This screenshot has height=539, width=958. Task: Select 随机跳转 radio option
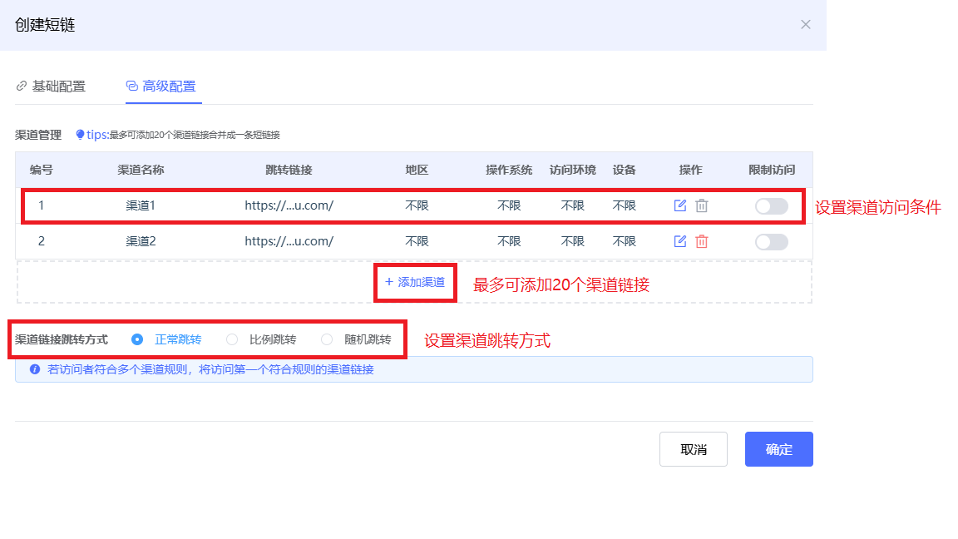click(x=327, y=339)
